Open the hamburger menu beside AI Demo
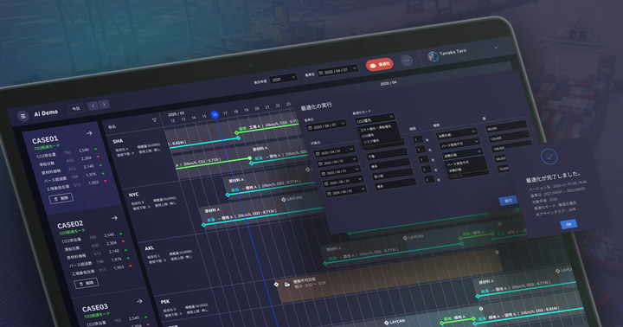The image size is (623, 327). pyautogui.click(x=23, y=116)
